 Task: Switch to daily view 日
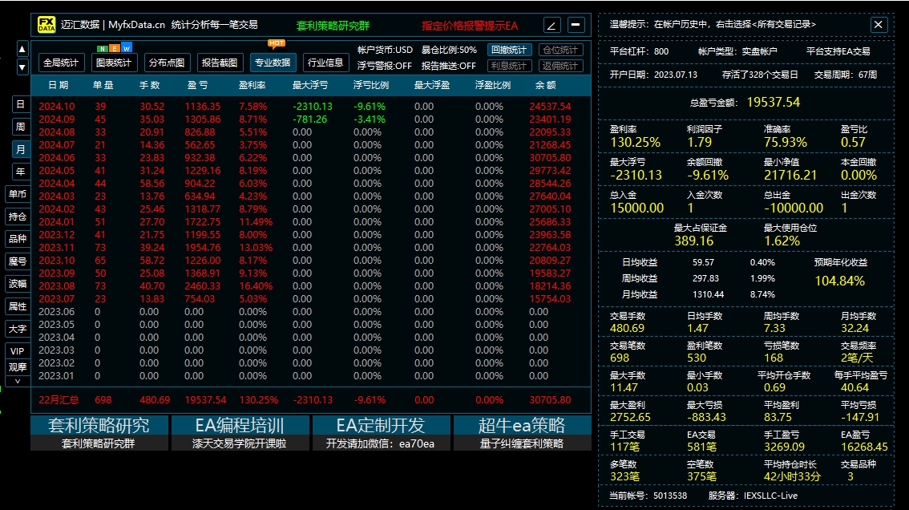[20, 104]
